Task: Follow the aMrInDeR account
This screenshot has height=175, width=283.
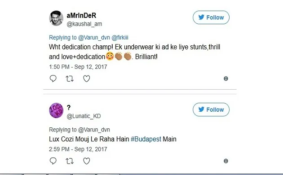Action: click(211, 17)
